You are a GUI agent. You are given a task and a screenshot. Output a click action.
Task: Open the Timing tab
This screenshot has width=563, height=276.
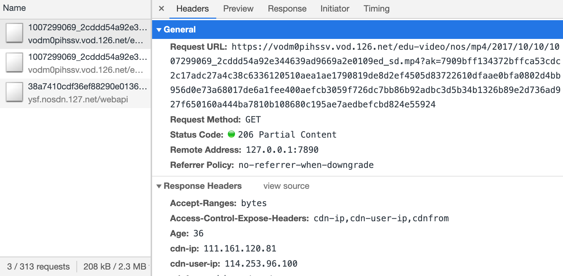tap(377, 9)
